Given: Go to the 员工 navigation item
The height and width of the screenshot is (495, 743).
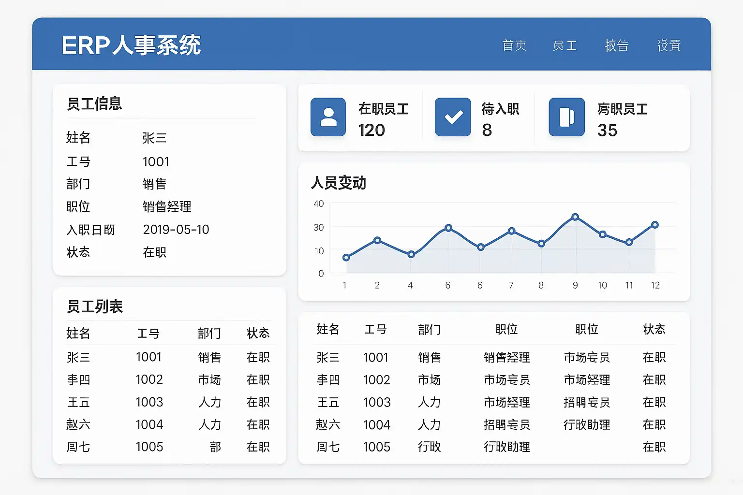Looking at the screenshot, I should [565, 45].
